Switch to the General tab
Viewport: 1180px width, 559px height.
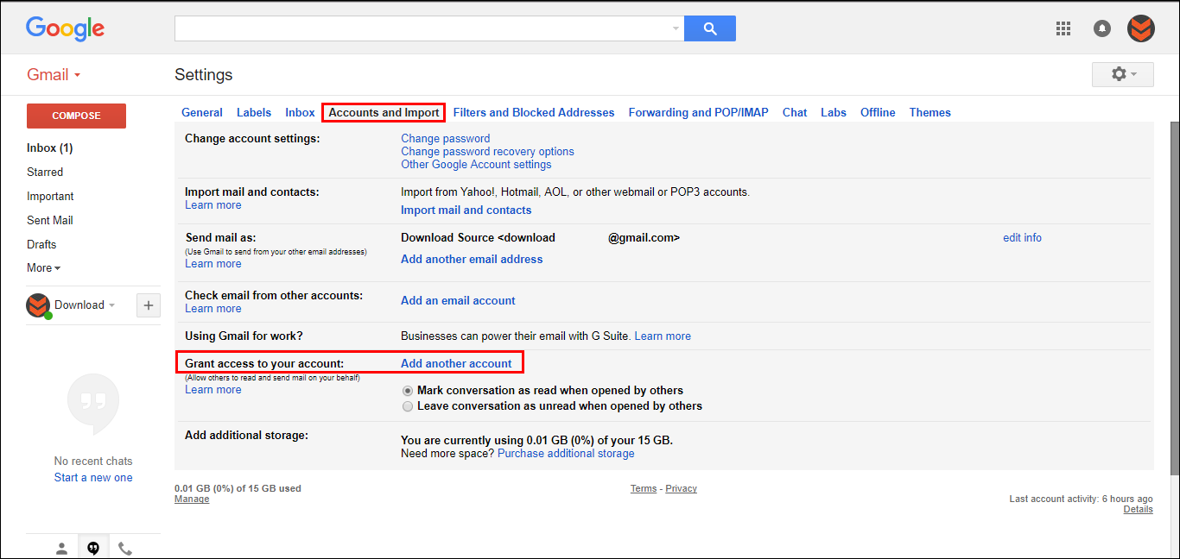202,112
